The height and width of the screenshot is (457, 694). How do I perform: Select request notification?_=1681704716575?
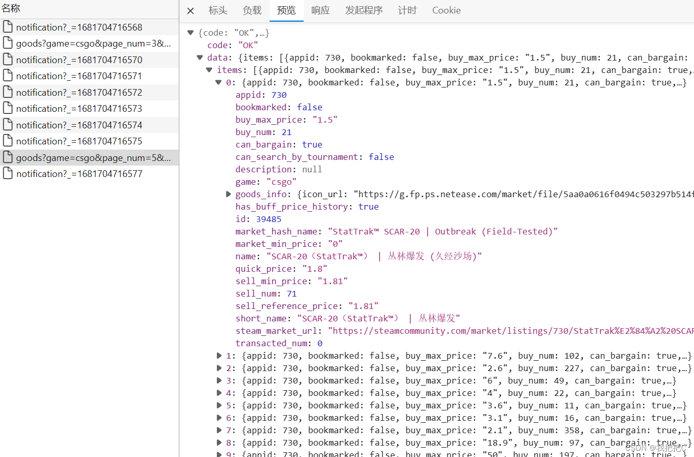(90, 141)
